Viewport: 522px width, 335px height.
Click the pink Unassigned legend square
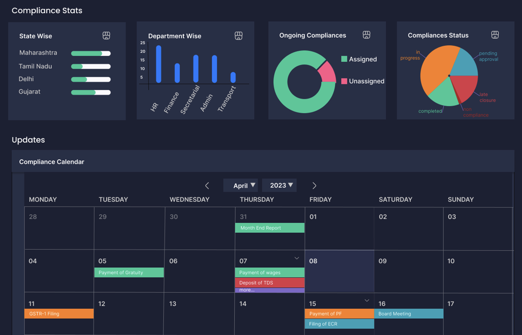344,81
